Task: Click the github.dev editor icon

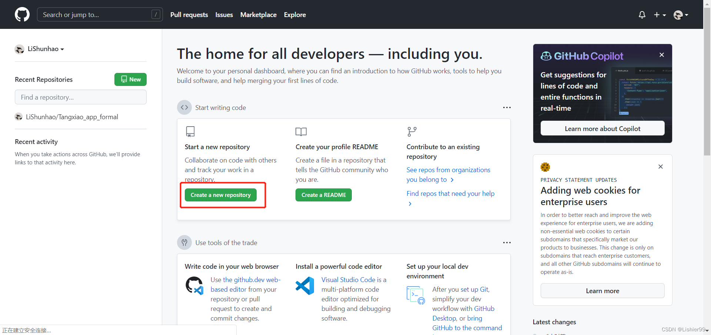Action: 194,285
